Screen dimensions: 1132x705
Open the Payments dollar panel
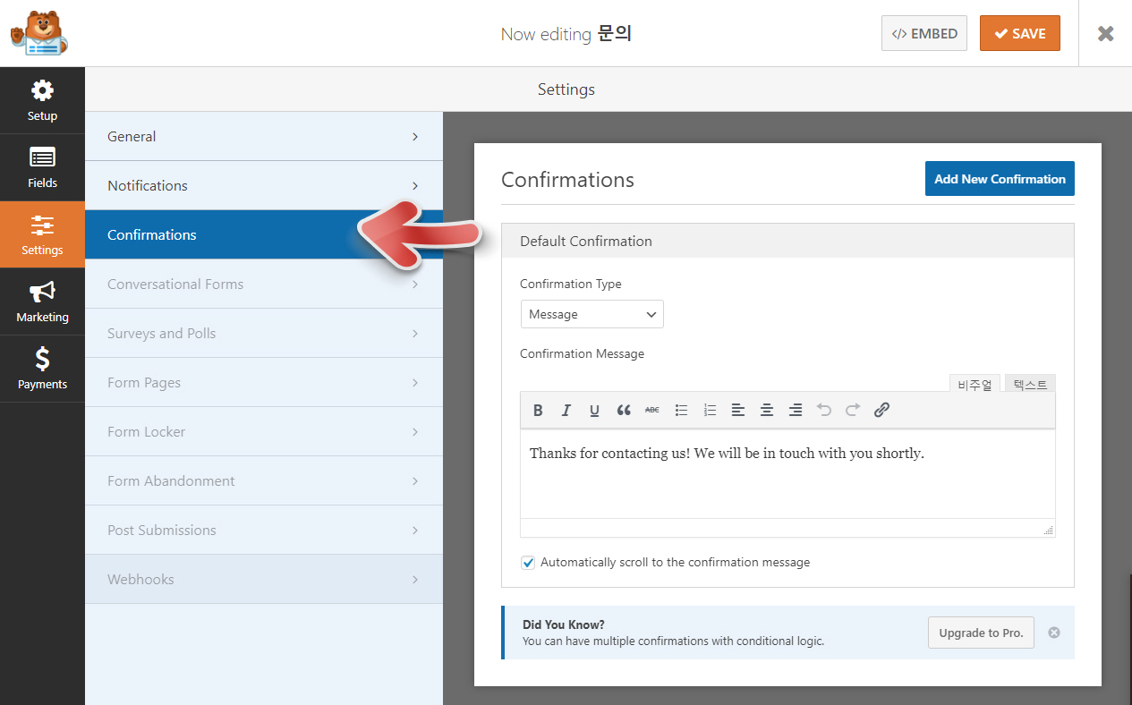[x=42, y=369]
